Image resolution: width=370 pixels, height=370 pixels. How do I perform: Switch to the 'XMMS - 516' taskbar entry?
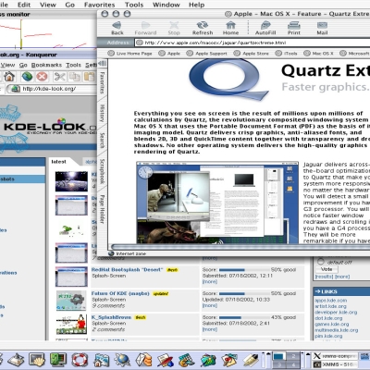[x=336, y=364]
